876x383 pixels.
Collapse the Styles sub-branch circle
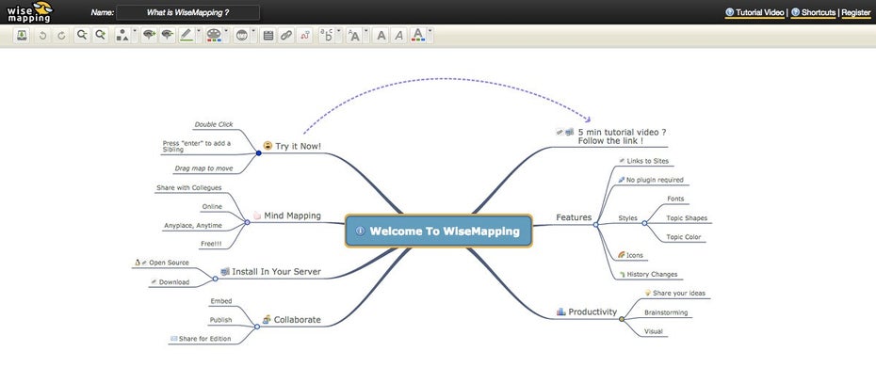tap(644, 223)
